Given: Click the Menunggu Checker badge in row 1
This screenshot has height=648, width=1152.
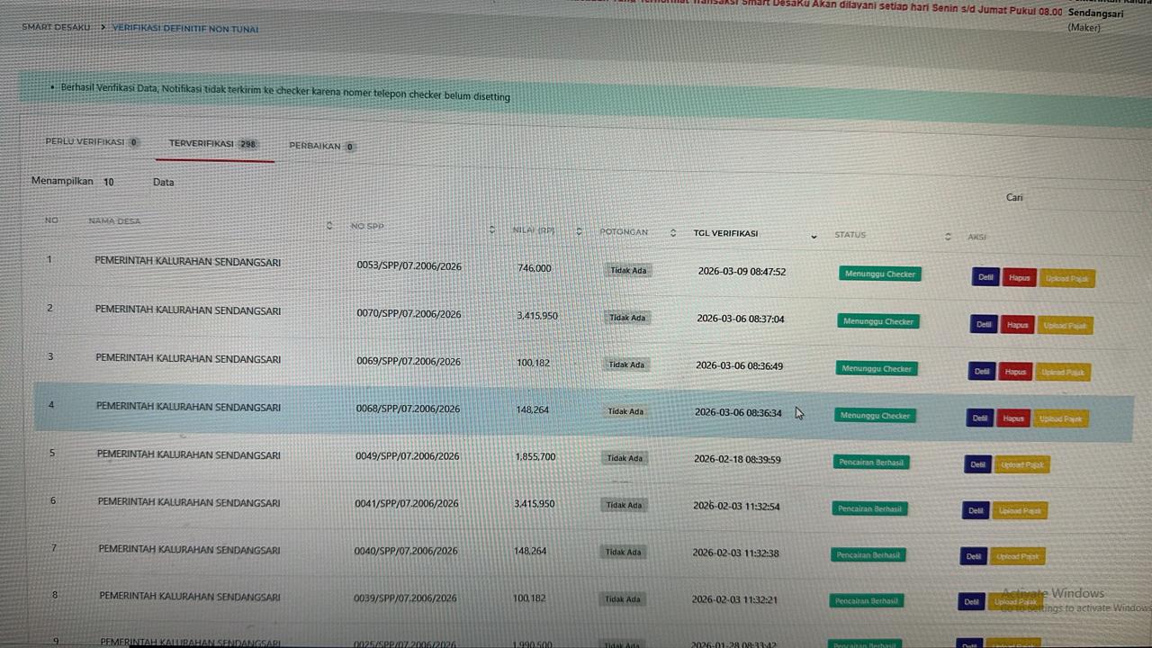Looking at the screenshot, I should pyautogui.click(x=879, y=274).
